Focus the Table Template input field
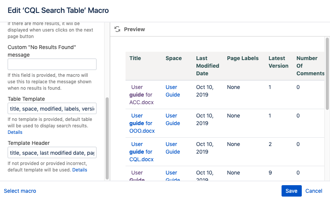 pyautogui.click(x=52, y=109)
